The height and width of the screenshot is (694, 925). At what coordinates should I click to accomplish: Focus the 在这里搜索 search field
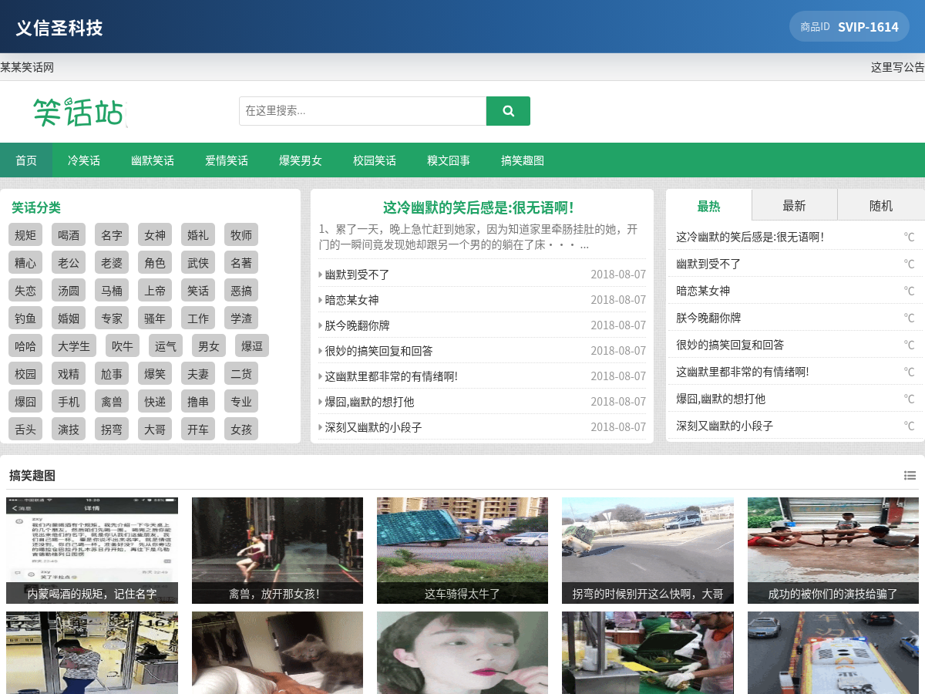[x=362, y=111]
